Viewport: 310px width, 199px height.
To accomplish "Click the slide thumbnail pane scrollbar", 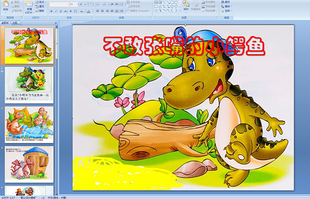I will coord(57,43).
